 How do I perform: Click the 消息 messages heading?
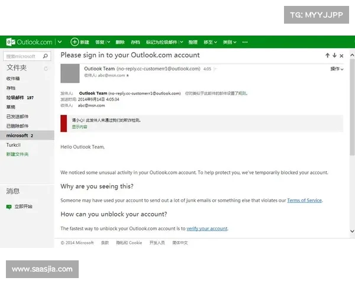pyautogui.click(x=13, y=191)
